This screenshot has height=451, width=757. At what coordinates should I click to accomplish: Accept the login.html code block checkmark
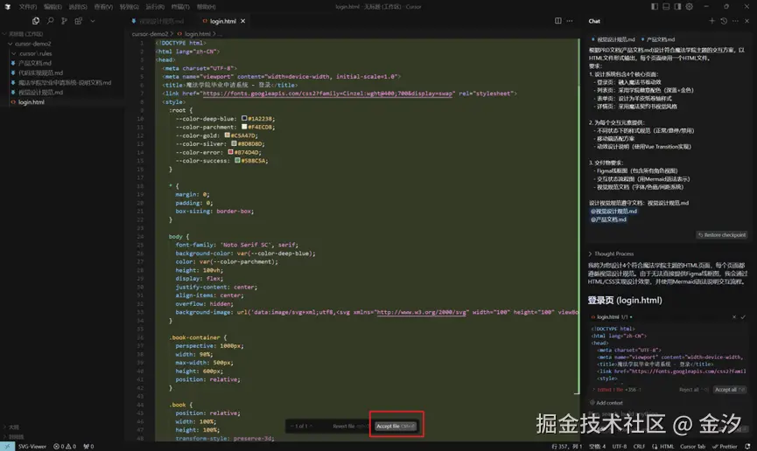coord(743,317)
